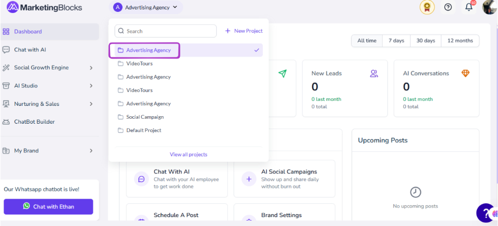
Task: Click the project Search field
Action: pyautogui.click(x=165, y=31)
